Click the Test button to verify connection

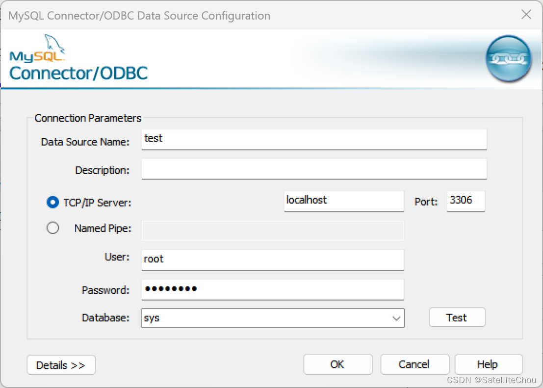(x=457, y=317)
